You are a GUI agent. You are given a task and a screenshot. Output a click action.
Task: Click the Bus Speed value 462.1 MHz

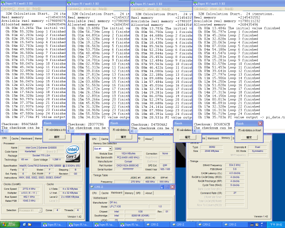pyautogui.click(x=29, y=197)
